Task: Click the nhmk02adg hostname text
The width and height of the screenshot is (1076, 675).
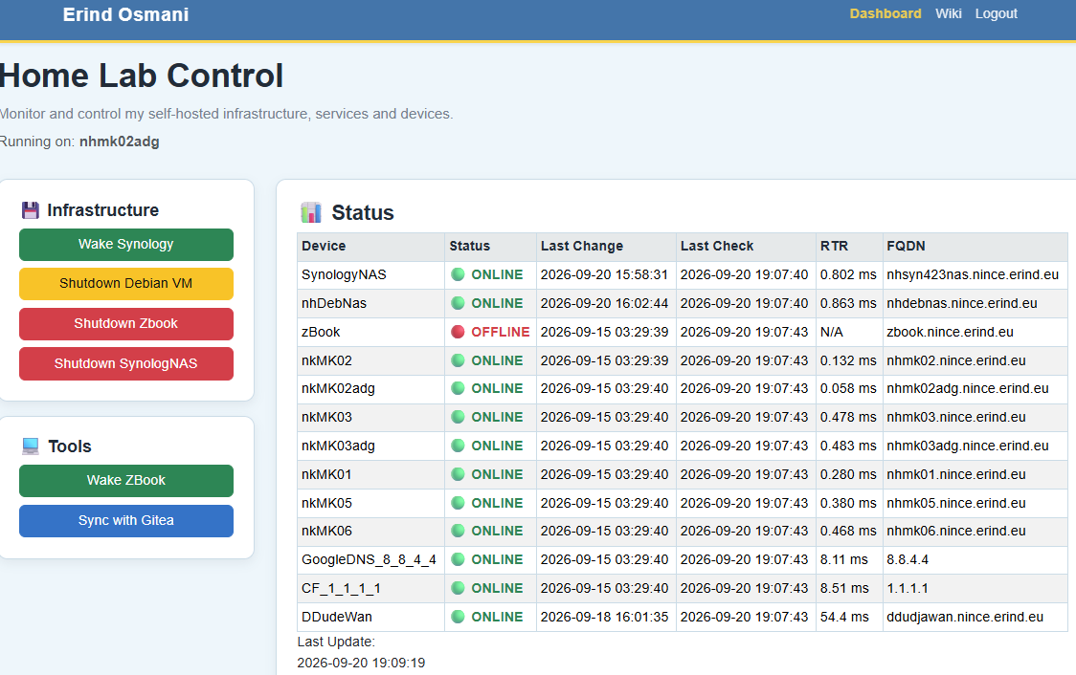Action: point(120,142)
